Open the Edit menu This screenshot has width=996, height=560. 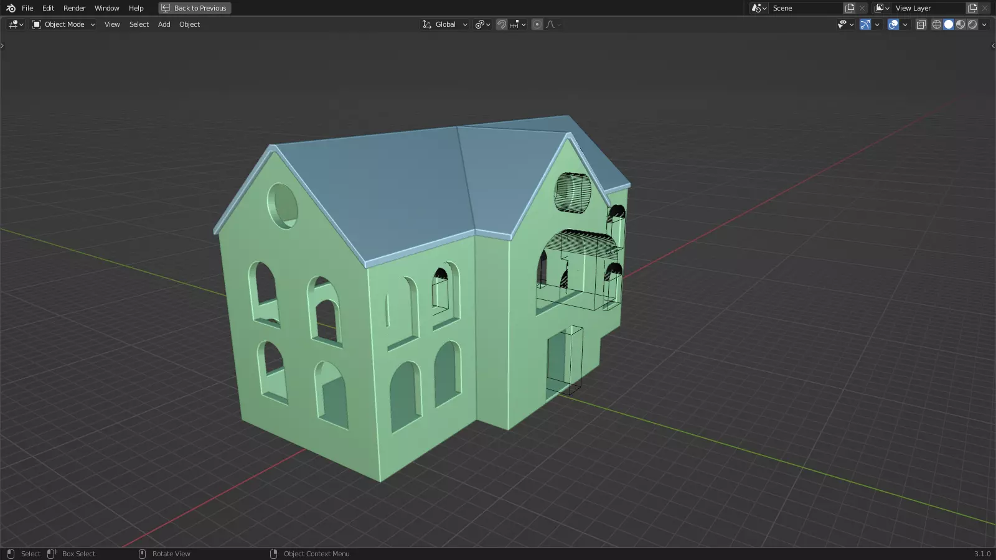point(48,8)
